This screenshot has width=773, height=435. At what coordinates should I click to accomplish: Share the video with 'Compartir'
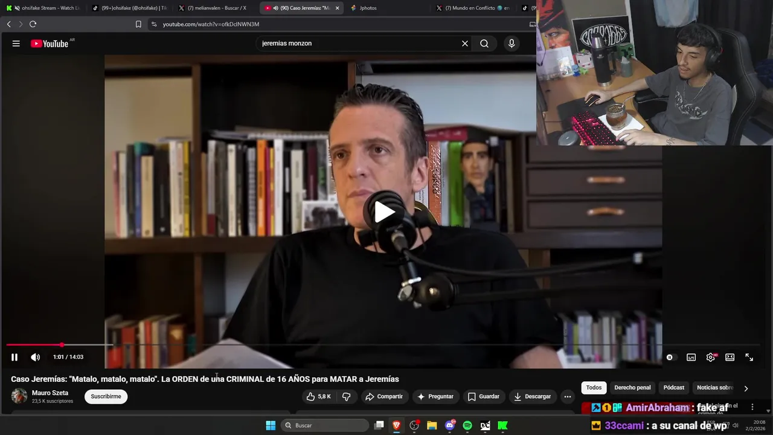click(x=384, y=396)
